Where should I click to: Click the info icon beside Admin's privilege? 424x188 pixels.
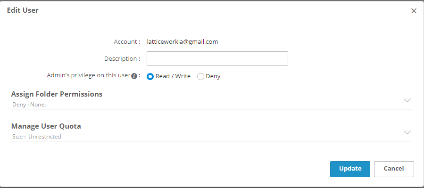(134, 76)
